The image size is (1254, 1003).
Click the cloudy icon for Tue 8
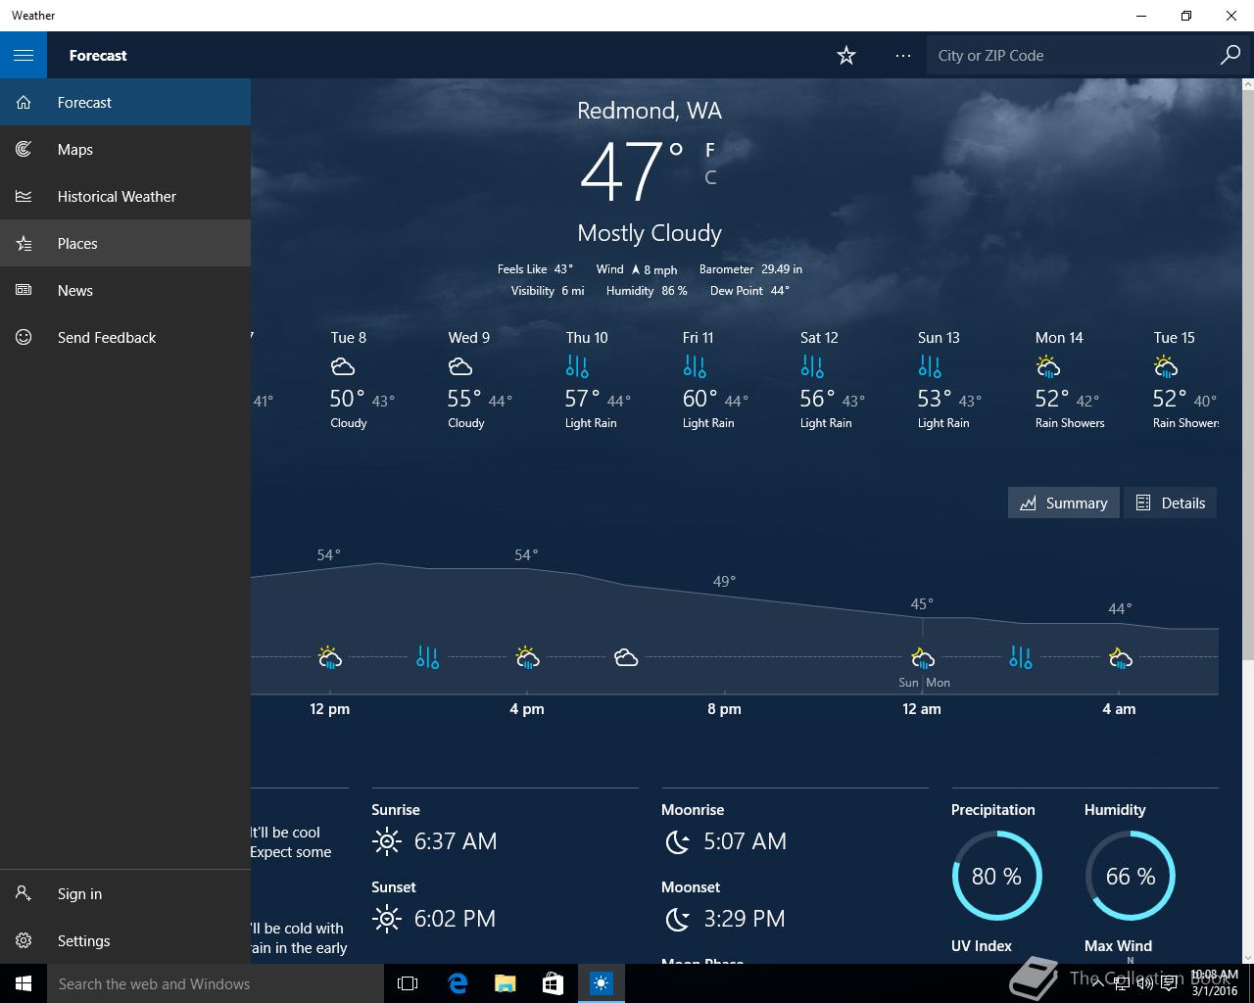[343, 367]
